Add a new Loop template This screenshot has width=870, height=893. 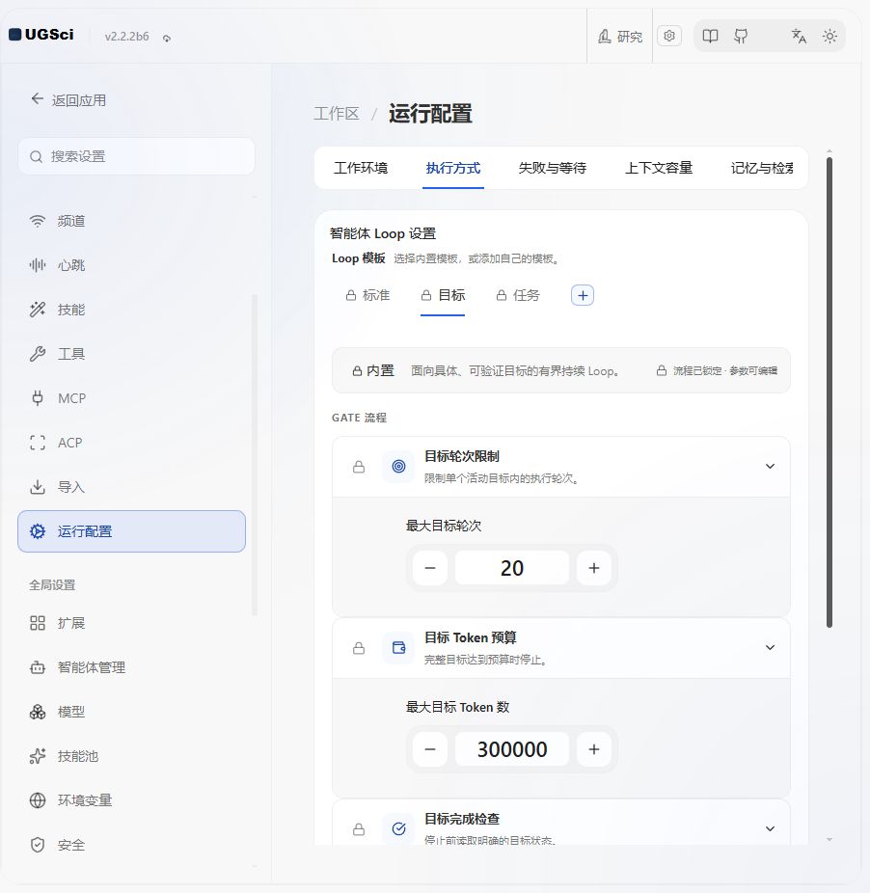583,296
